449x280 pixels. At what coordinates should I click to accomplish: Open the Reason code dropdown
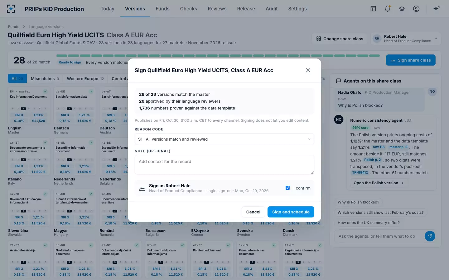224,139
